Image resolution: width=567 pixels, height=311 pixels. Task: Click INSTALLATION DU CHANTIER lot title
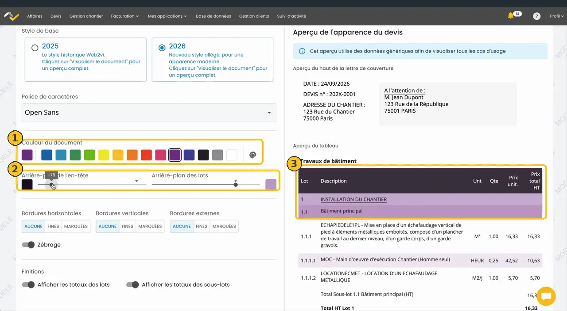[x=353, y=200]
